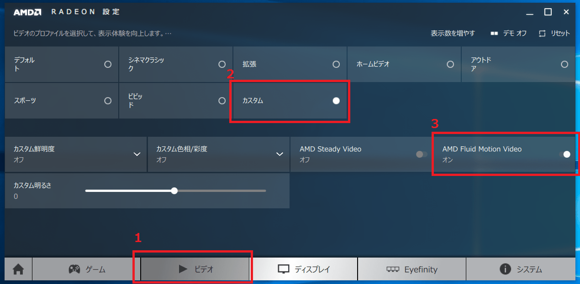Switch to the ディスプレイ tab
The width and height of the screenshot is (580, 284).
304,269
